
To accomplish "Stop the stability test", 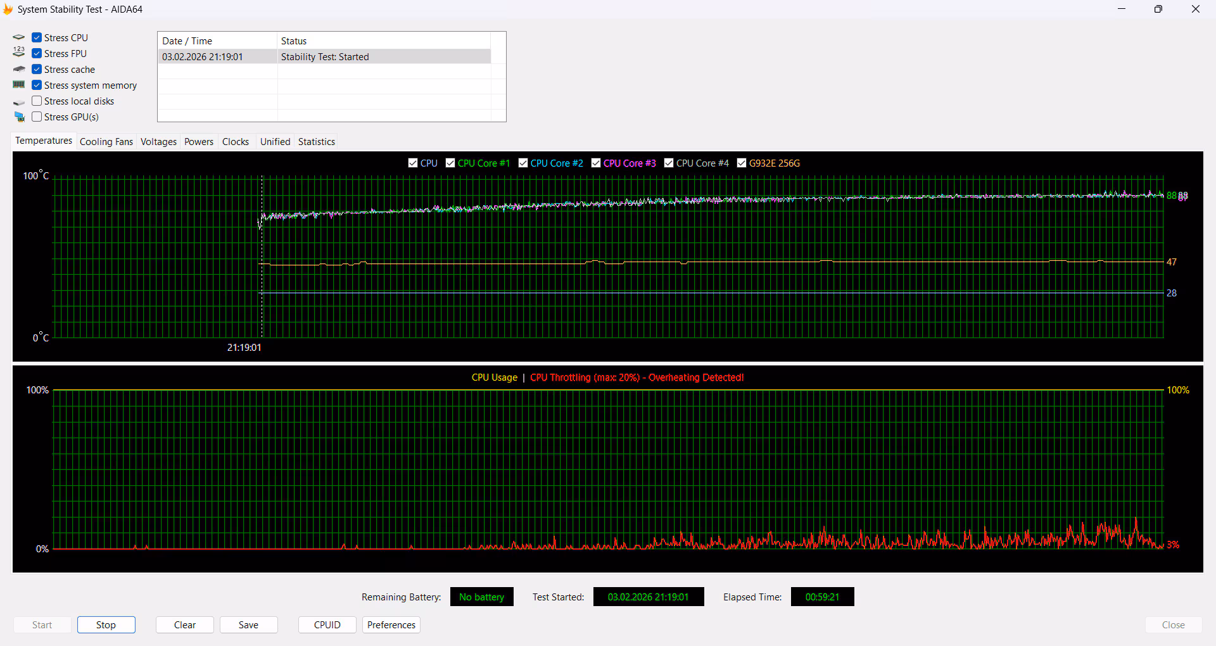I will (106, 625).
